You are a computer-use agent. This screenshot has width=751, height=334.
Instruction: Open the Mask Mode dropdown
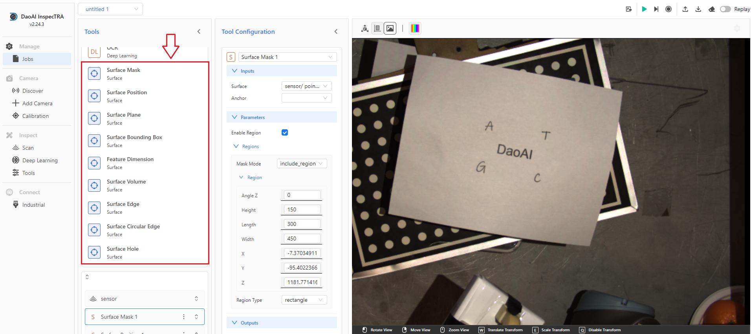coord(302,163)
